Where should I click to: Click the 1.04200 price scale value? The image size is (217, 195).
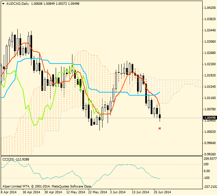(x=210, y=8)
